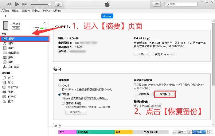
Task: Open the 编辑(E) menu
Action: point(15,11)
